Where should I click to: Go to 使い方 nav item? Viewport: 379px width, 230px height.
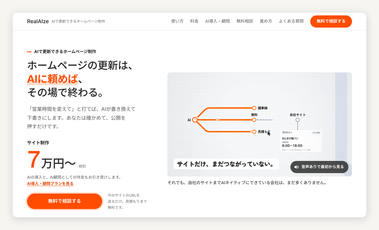(177, 21)
